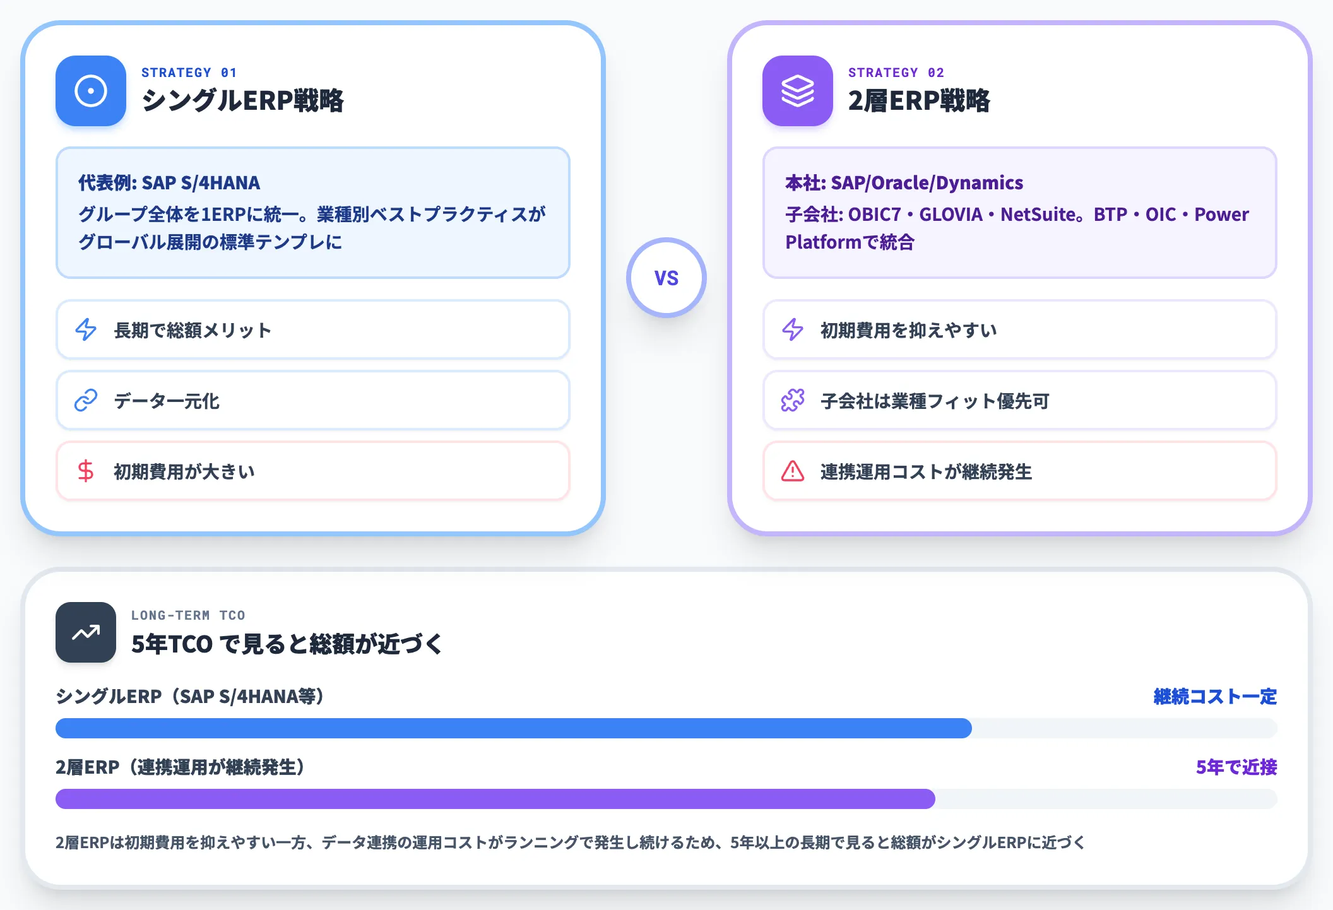This screenshot has width=1333, height=910.
Task: Click the 初期費用を抑えやすい item
Action: pyautogui.click(x=1020, y=329)
